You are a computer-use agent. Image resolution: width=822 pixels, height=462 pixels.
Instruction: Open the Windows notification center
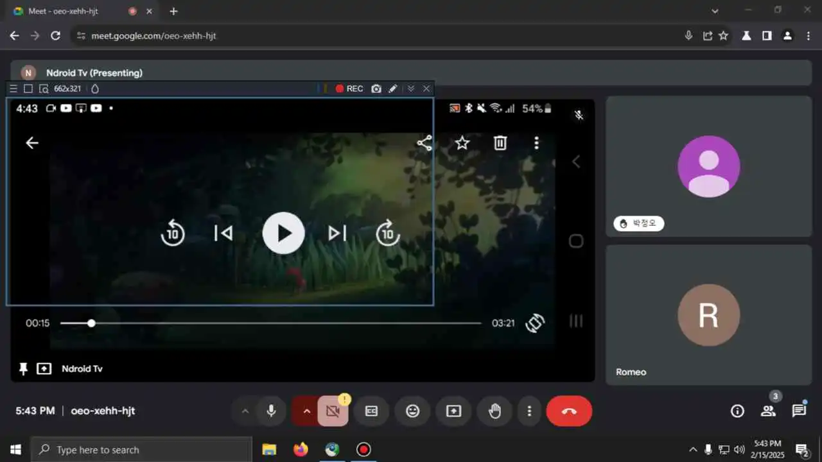coord(802,450)
